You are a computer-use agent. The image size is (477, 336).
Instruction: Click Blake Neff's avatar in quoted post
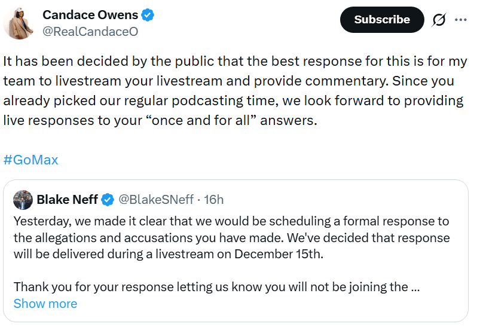point(23,200)
